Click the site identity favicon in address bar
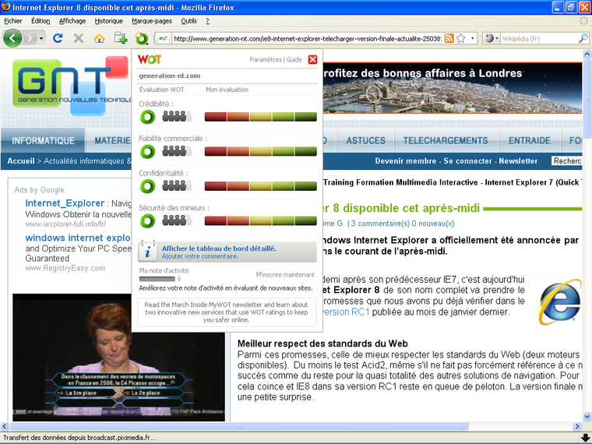Image resolution: width=592 pixels, height=444 pixels. (163, 38)
